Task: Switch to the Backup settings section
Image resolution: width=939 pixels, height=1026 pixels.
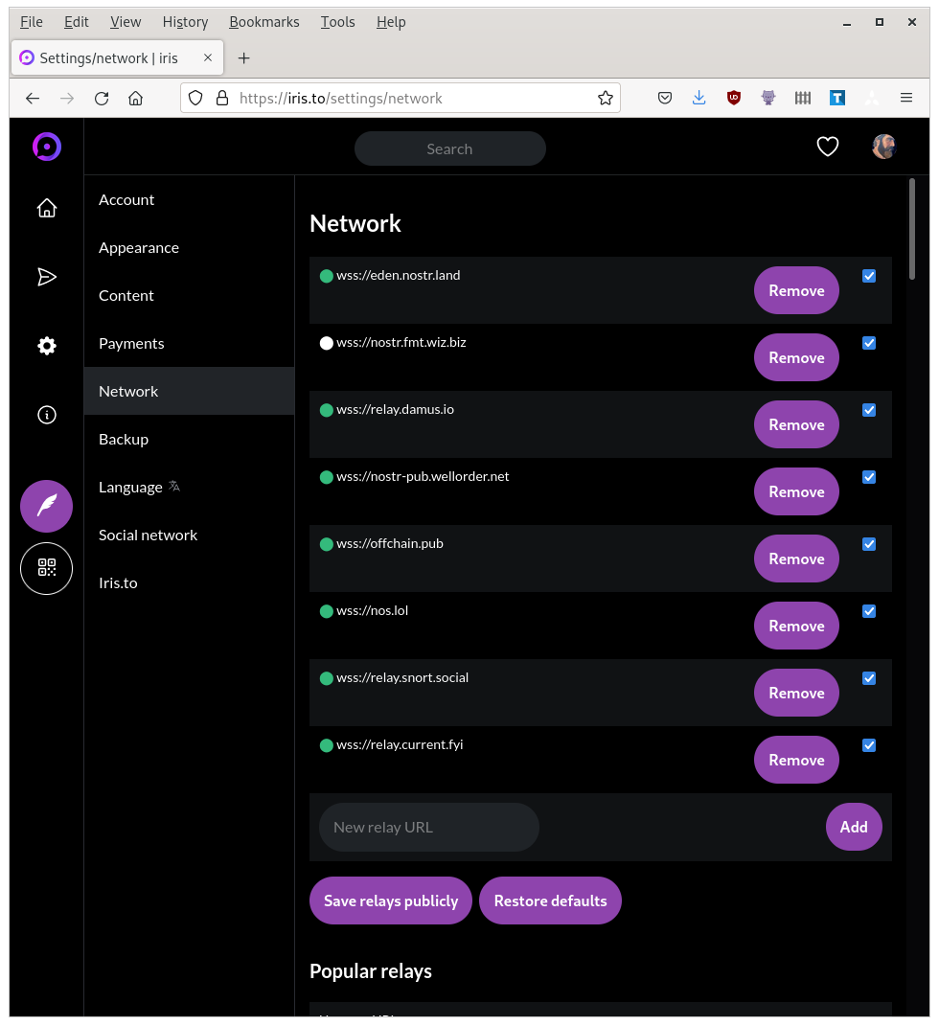Action: tap(124, 439)
